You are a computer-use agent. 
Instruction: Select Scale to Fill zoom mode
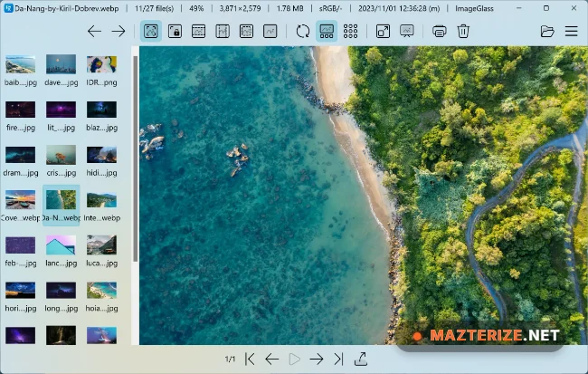point(270,31)
